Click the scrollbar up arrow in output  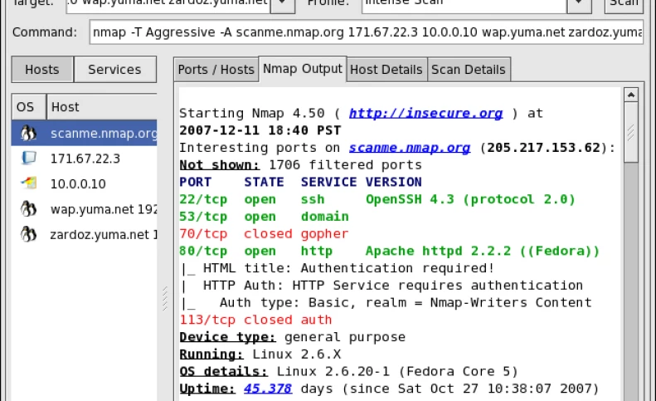[x=631, y=95]
